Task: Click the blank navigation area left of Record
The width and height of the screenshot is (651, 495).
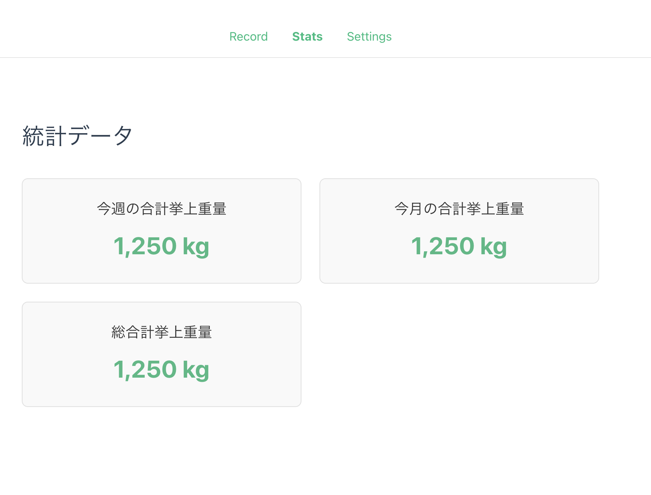Action: 113,36
